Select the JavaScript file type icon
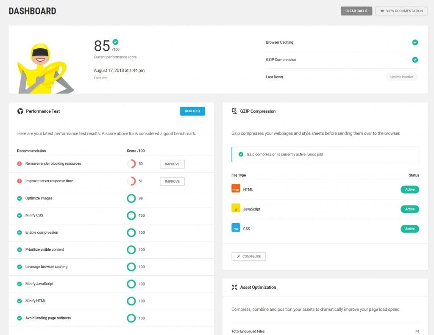Image resolution: width=434 pixels, height=335 pixels. pyautogui.click(x=236, y=208)
